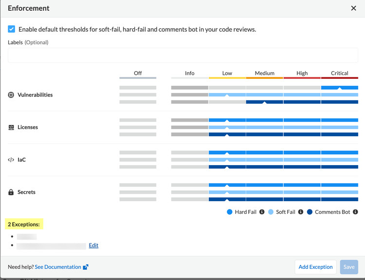The height and width of the screenshot is (280, 365).
Task: Close the Enforcement dialog
Action: (353, 8)
